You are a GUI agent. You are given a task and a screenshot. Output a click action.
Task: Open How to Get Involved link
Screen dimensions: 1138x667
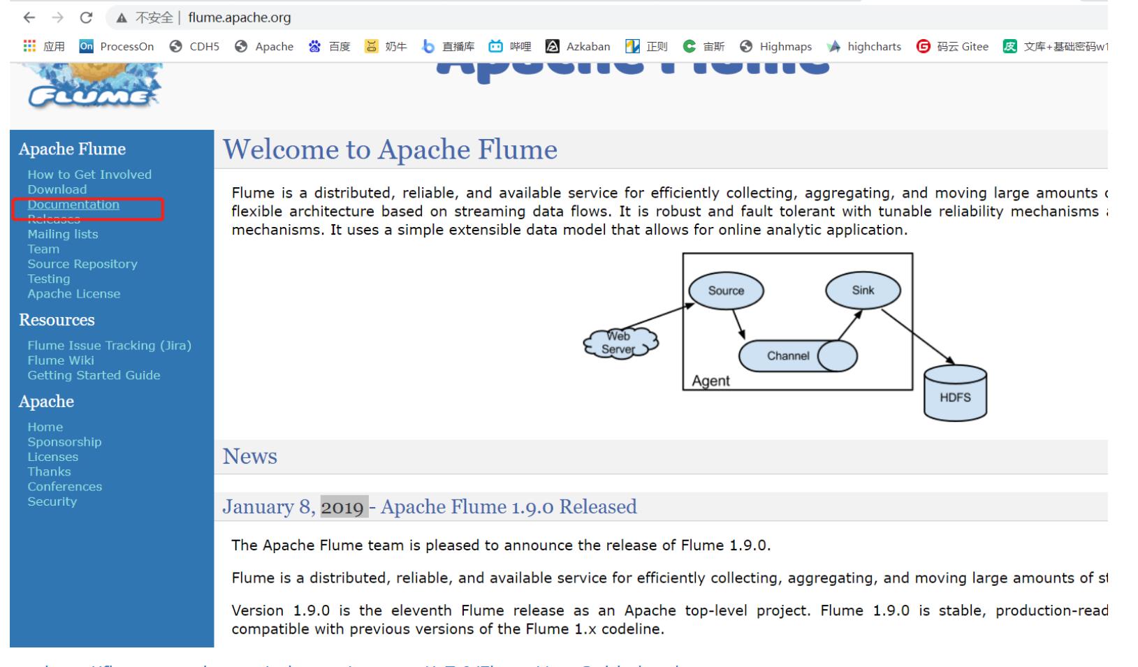[x=89, y=175]
